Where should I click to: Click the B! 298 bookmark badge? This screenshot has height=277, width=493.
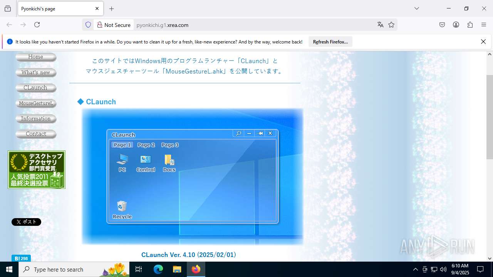[21, 258]
